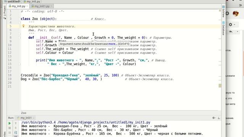Click console output line with 'Крокодил-Гена'
Image resolution: width=244 pixels, height=137 pixels.
click(x=94, y=126)
